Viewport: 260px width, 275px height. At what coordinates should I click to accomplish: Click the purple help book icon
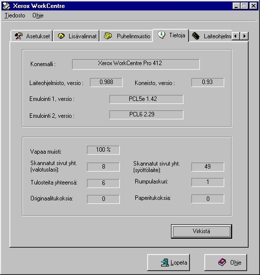(x=222, y=262)
